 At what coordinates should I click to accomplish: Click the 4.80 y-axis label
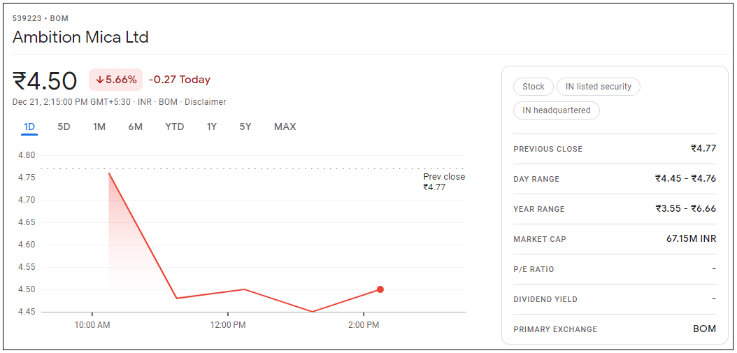coord(26,155)
